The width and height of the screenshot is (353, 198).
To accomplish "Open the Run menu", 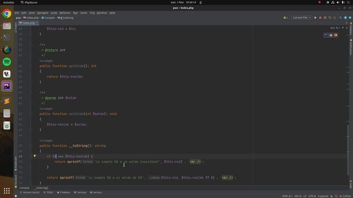I will coord(76,13).
